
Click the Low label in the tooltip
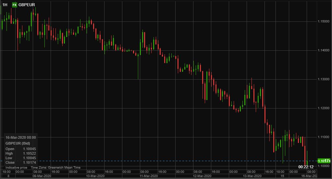coord(9,158)
